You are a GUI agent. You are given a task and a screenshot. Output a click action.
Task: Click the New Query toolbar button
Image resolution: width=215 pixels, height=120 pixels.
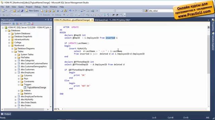[x=32, y=11]
